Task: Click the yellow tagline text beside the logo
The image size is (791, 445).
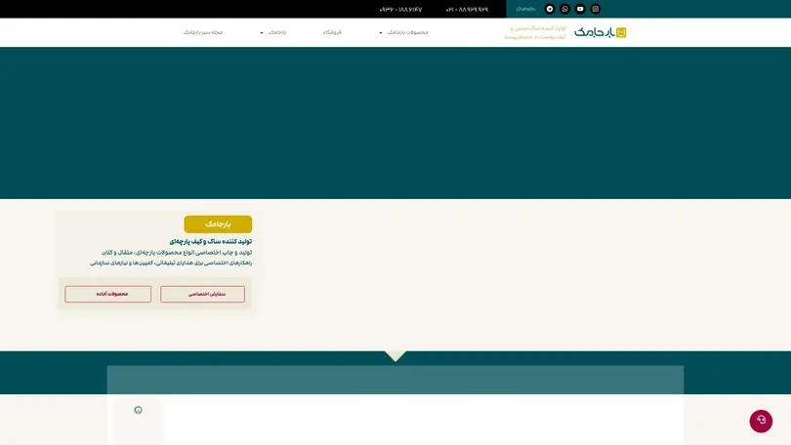Action: tap(535, 33)
